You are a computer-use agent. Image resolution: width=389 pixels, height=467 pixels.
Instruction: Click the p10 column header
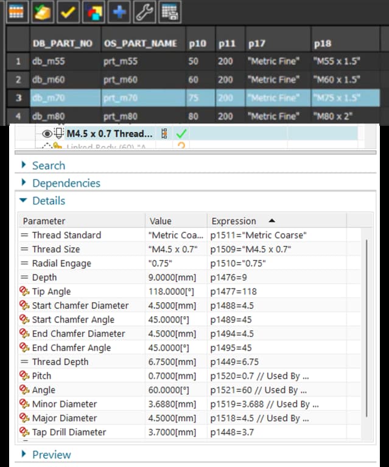(201, 40)
